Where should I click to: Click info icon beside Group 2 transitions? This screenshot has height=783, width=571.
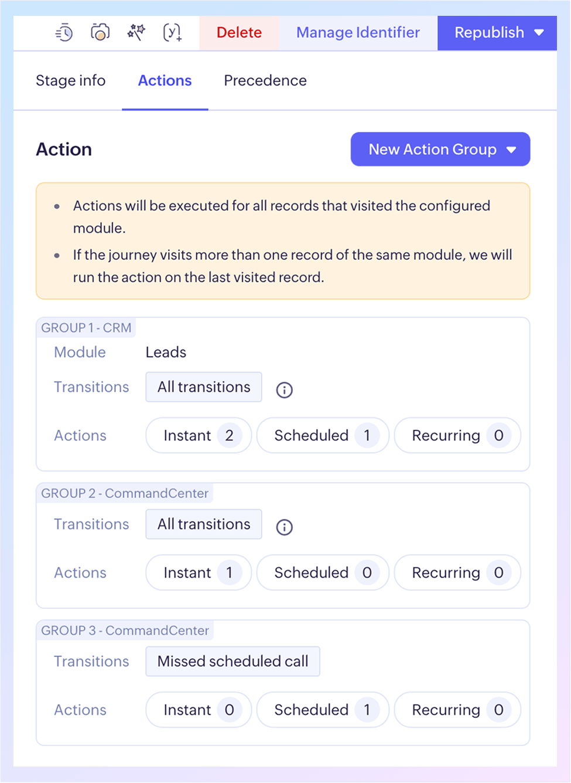coord(285,527)
